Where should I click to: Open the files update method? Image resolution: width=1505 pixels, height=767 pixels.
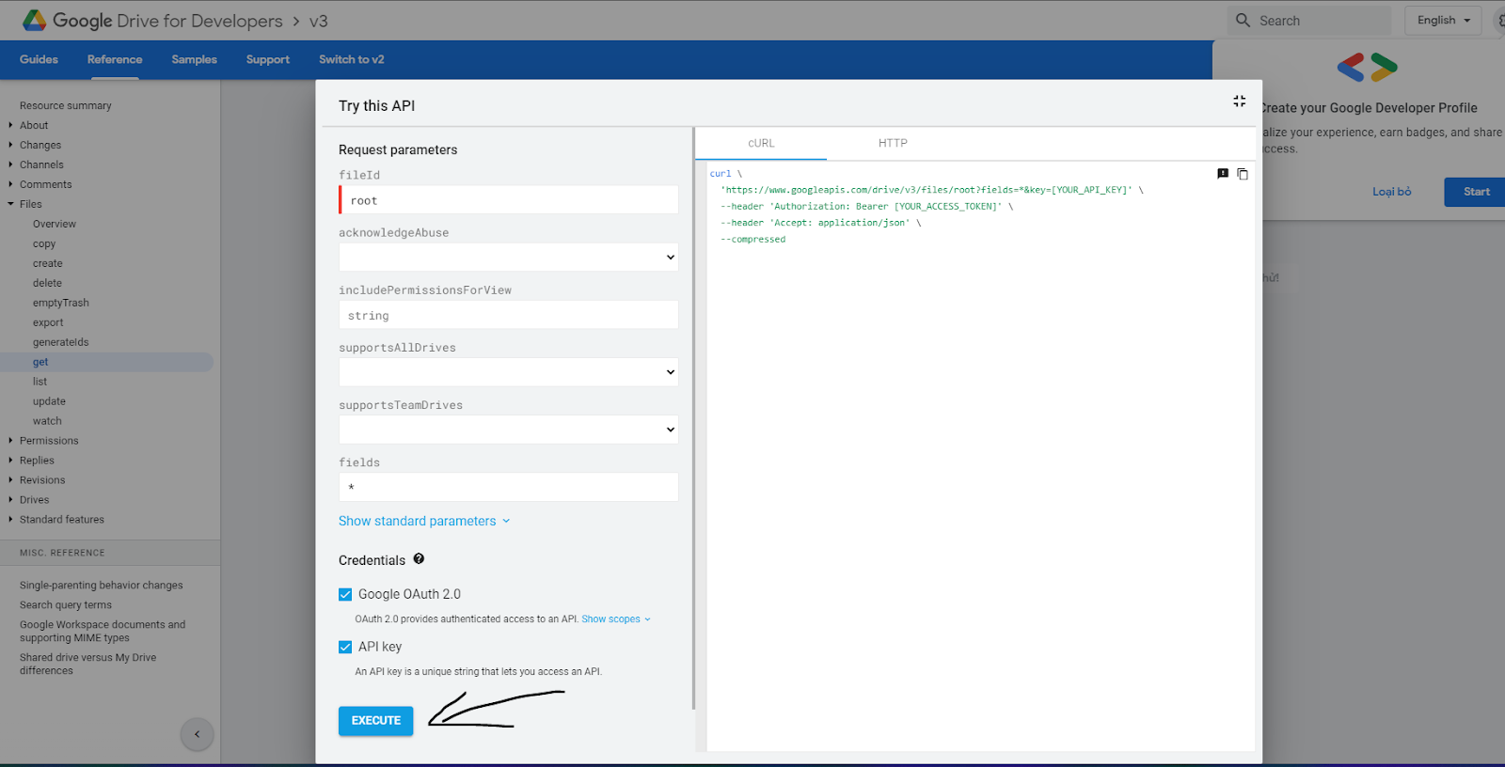pos(49,401)
